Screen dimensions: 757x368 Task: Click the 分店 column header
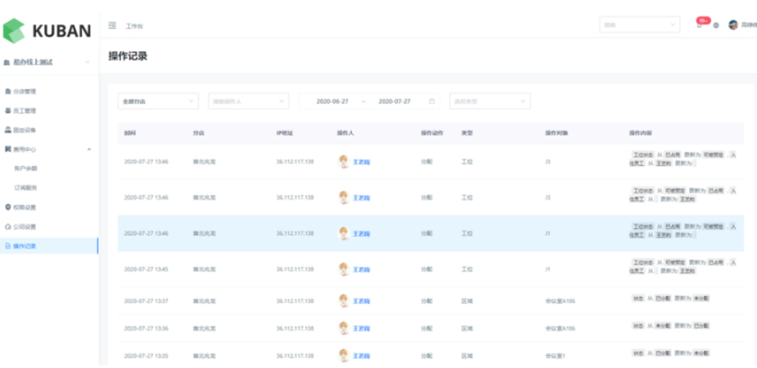pos(198,133)
